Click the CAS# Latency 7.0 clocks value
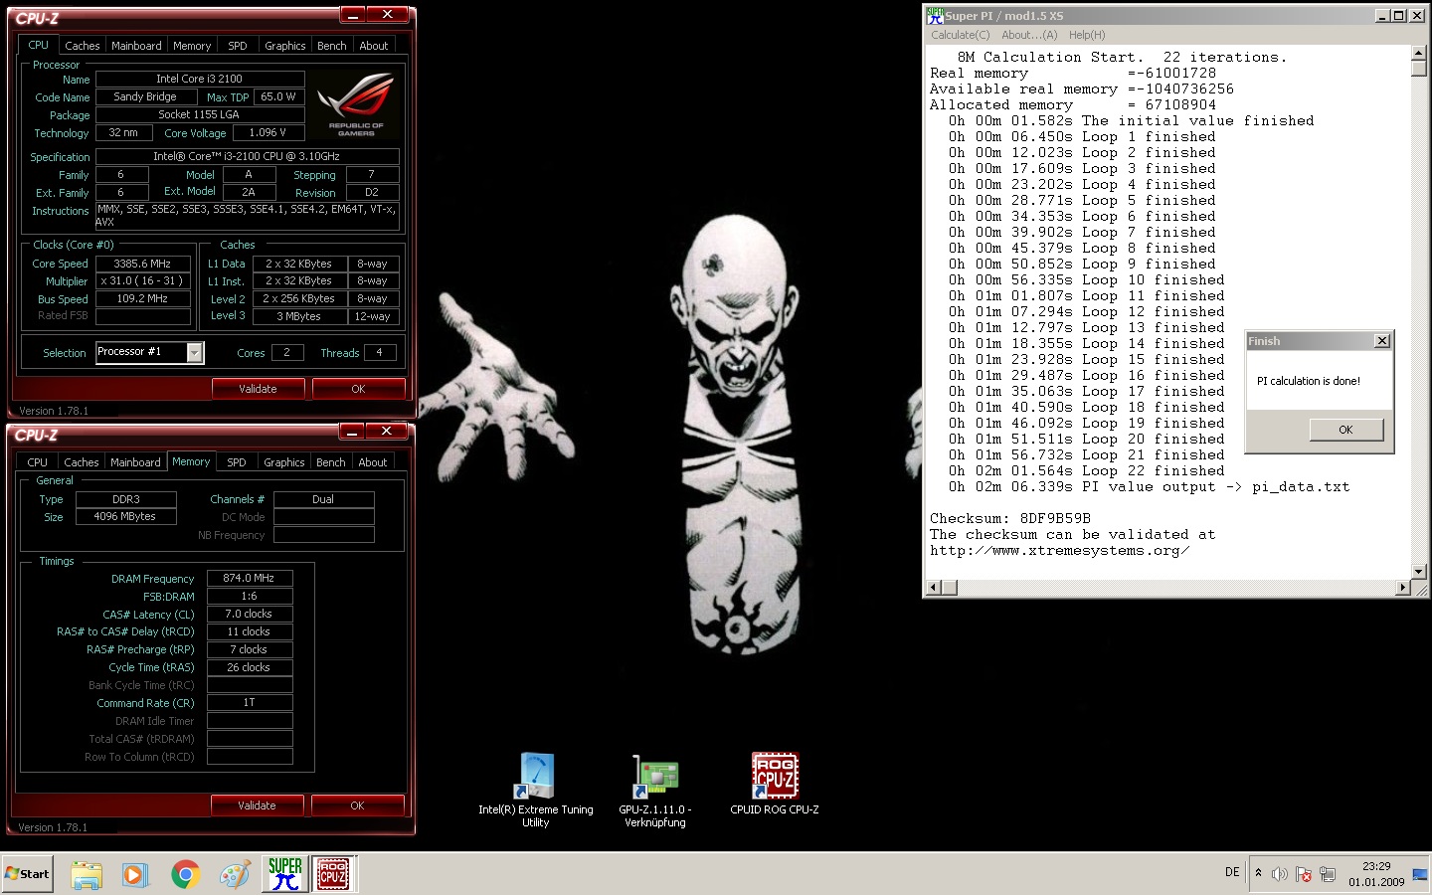Image resolution: width=1432 pixels, height=895 pixels. (x=249, y=614)
